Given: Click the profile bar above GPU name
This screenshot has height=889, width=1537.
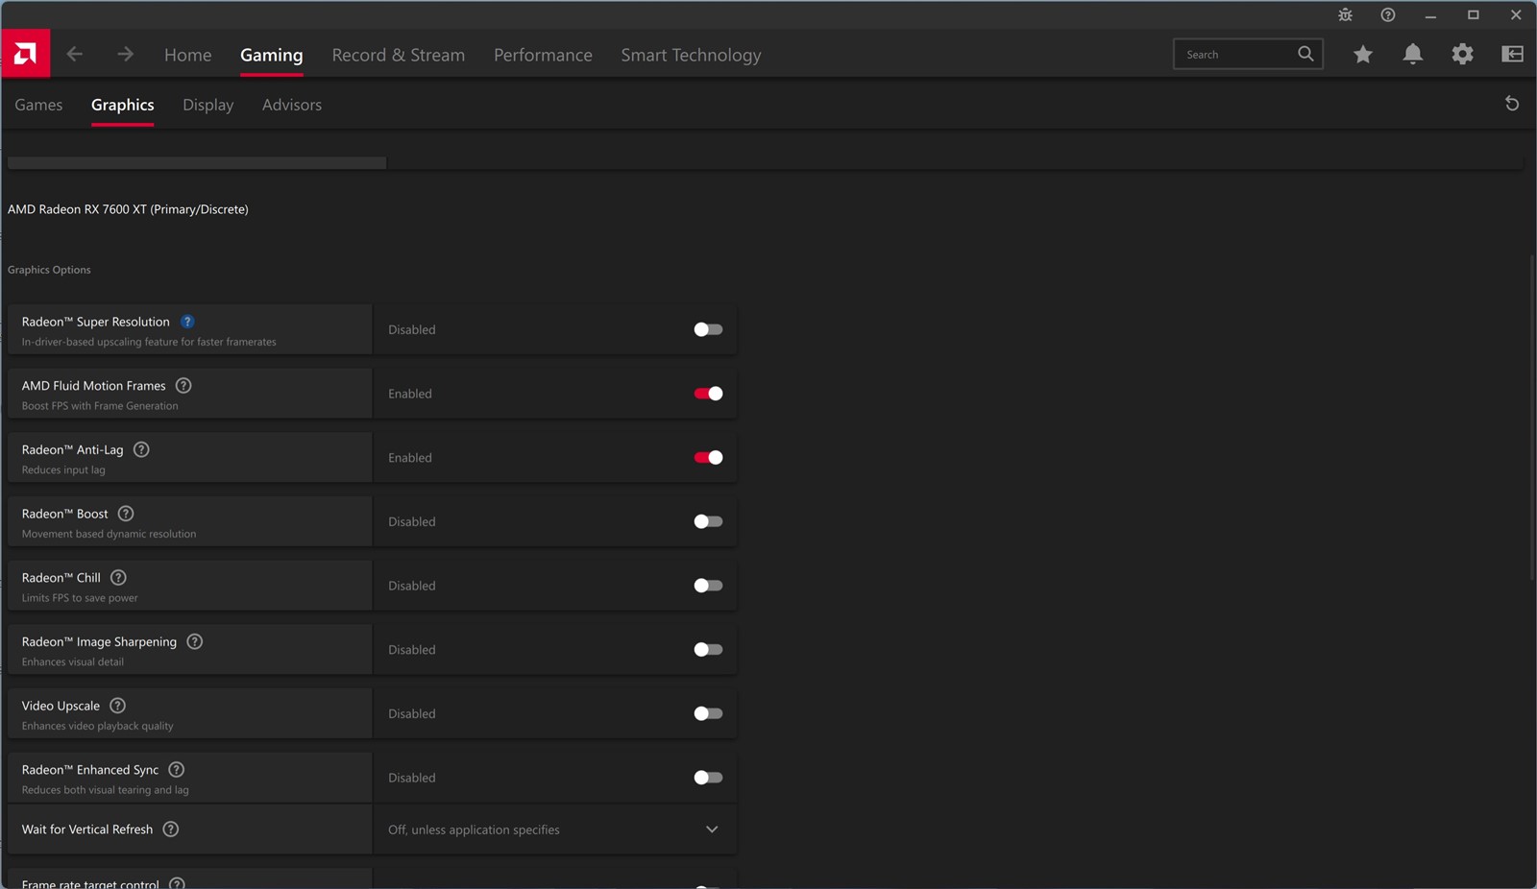Looking at the screenshot, I should [197, 163].
